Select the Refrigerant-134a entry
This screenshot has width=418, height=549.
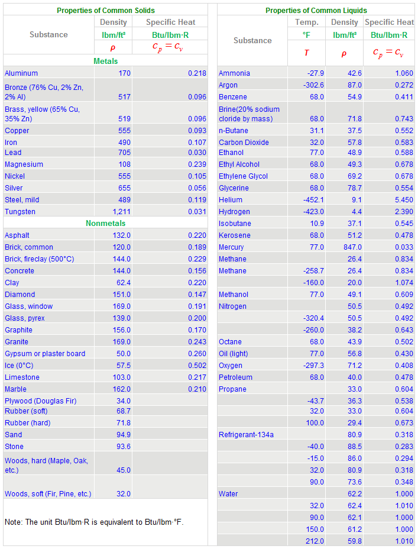pyautogui.click(x=247, y=434)
